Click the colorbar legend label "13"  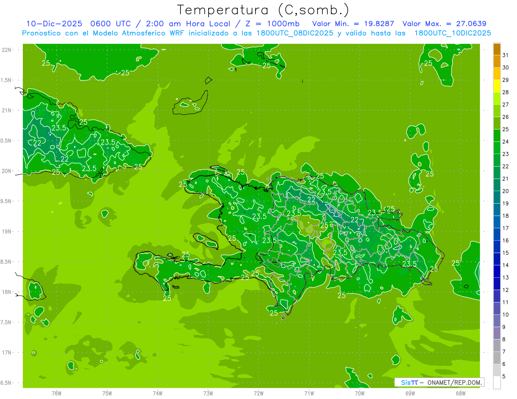click(506, 278)
